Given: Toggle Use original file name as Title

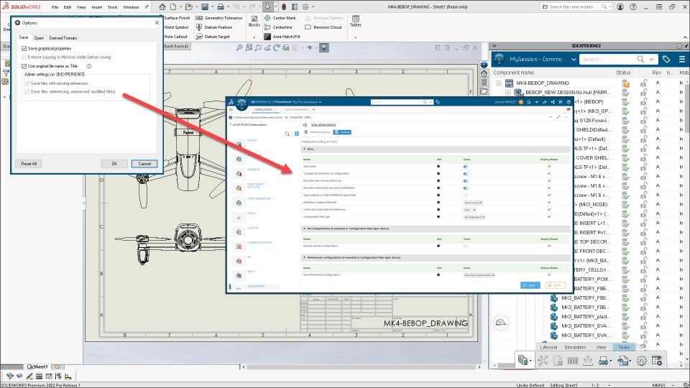Looking at the screenshot, I should (24, 66).
